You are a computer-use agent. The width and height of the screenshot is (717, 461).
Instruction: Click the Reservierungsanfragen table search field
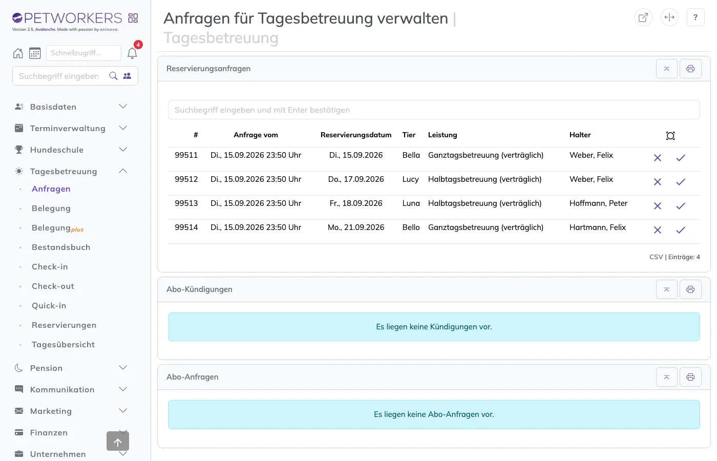(434, 110)
